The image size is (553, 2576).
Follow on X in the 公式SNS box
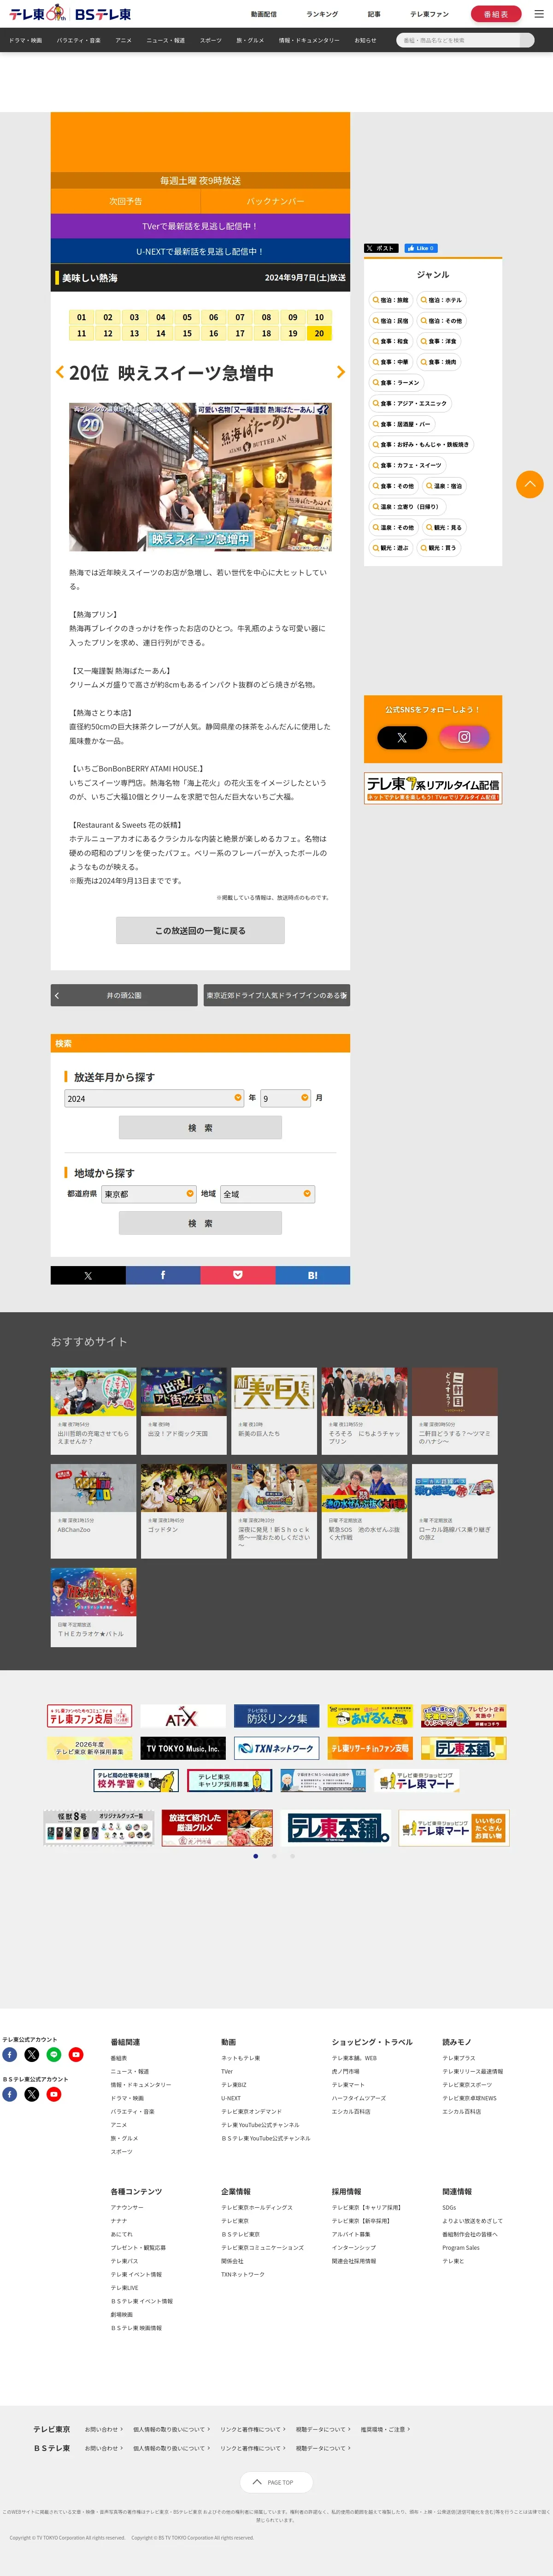coord(401,737)
